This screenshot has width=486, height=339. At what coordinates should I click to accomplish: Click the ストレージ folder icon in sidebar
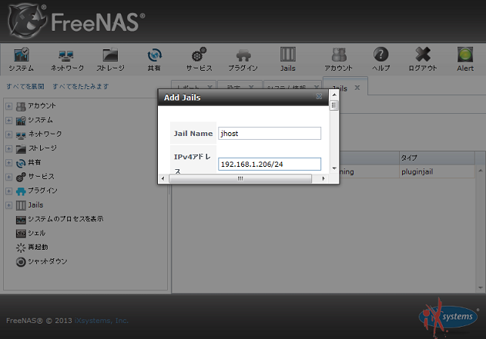pyautogui.click(x=21, y=149)
